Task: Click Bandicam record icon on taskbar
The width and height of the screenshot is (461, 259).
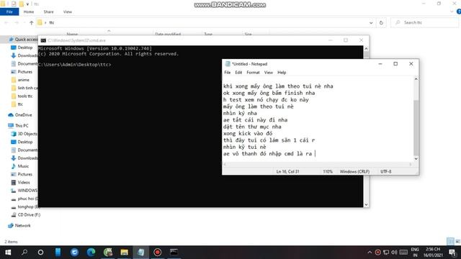Action: point(157,253)
